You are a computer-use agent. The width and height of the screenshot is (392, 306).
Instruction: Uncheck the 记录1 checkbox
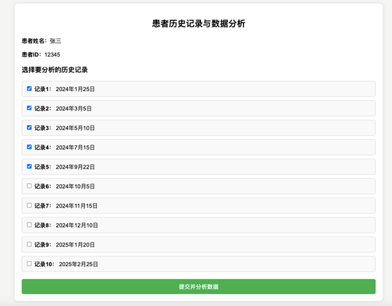coord(29,89)
